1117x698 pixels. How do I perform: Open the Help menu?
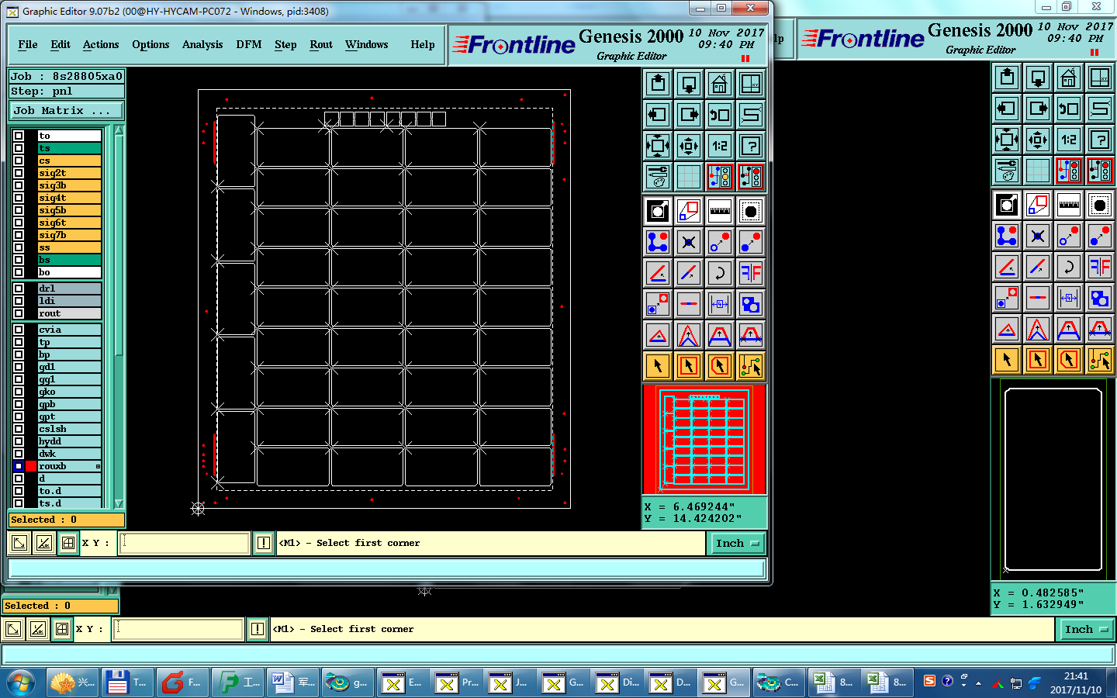point(423,44)
